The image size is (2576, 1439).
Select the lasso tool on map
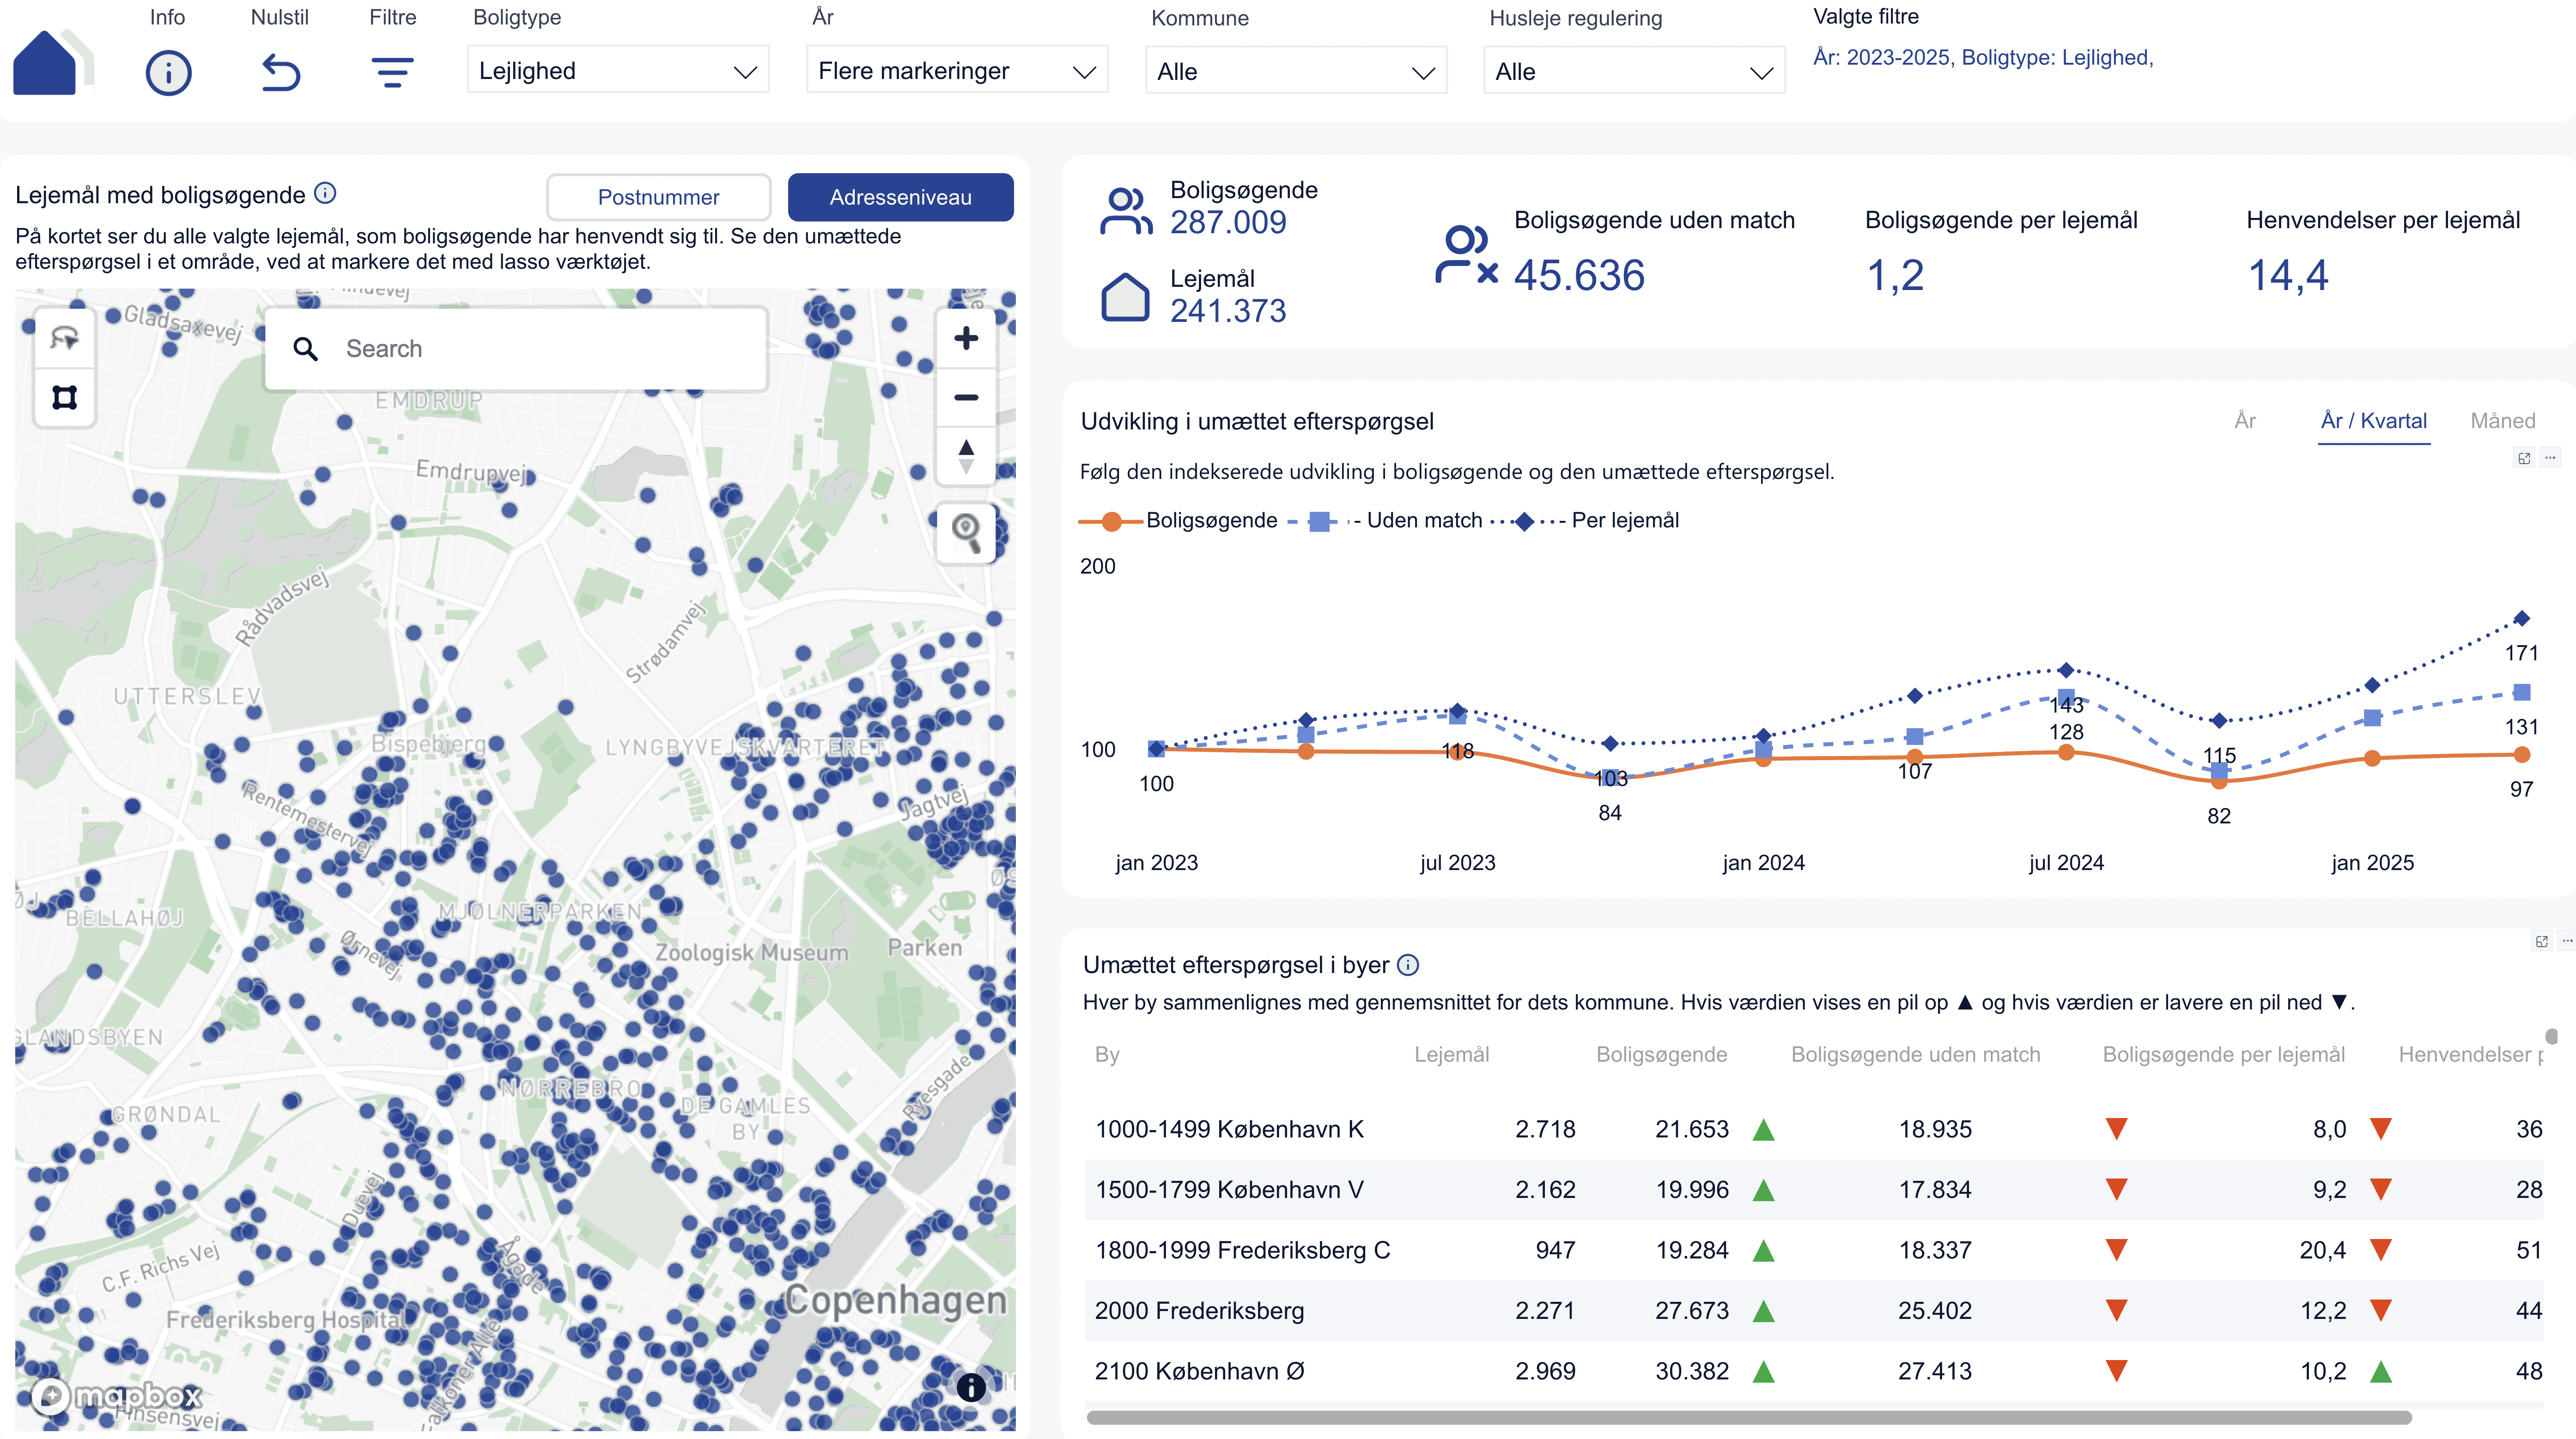coord(65,338)
